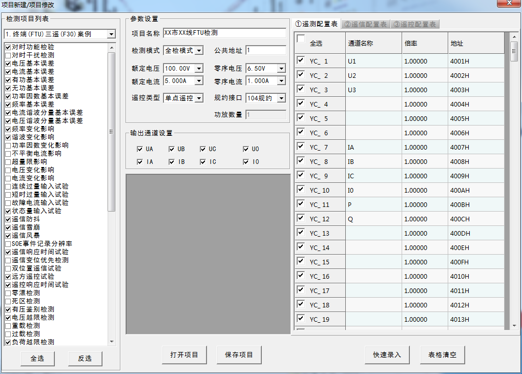522x374 pixels.
Task: Uncheck the 电压基本误差 test item
Action: tap(8, 64)
